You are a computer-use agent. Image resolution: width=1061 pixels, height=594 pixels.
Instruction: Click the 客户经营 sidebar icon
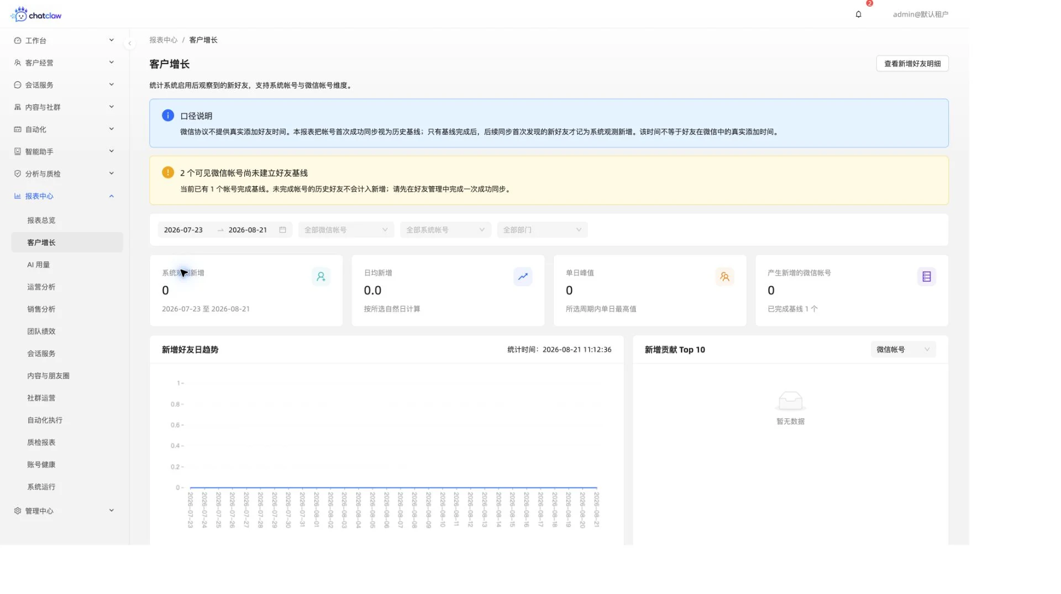pos(18,62)
